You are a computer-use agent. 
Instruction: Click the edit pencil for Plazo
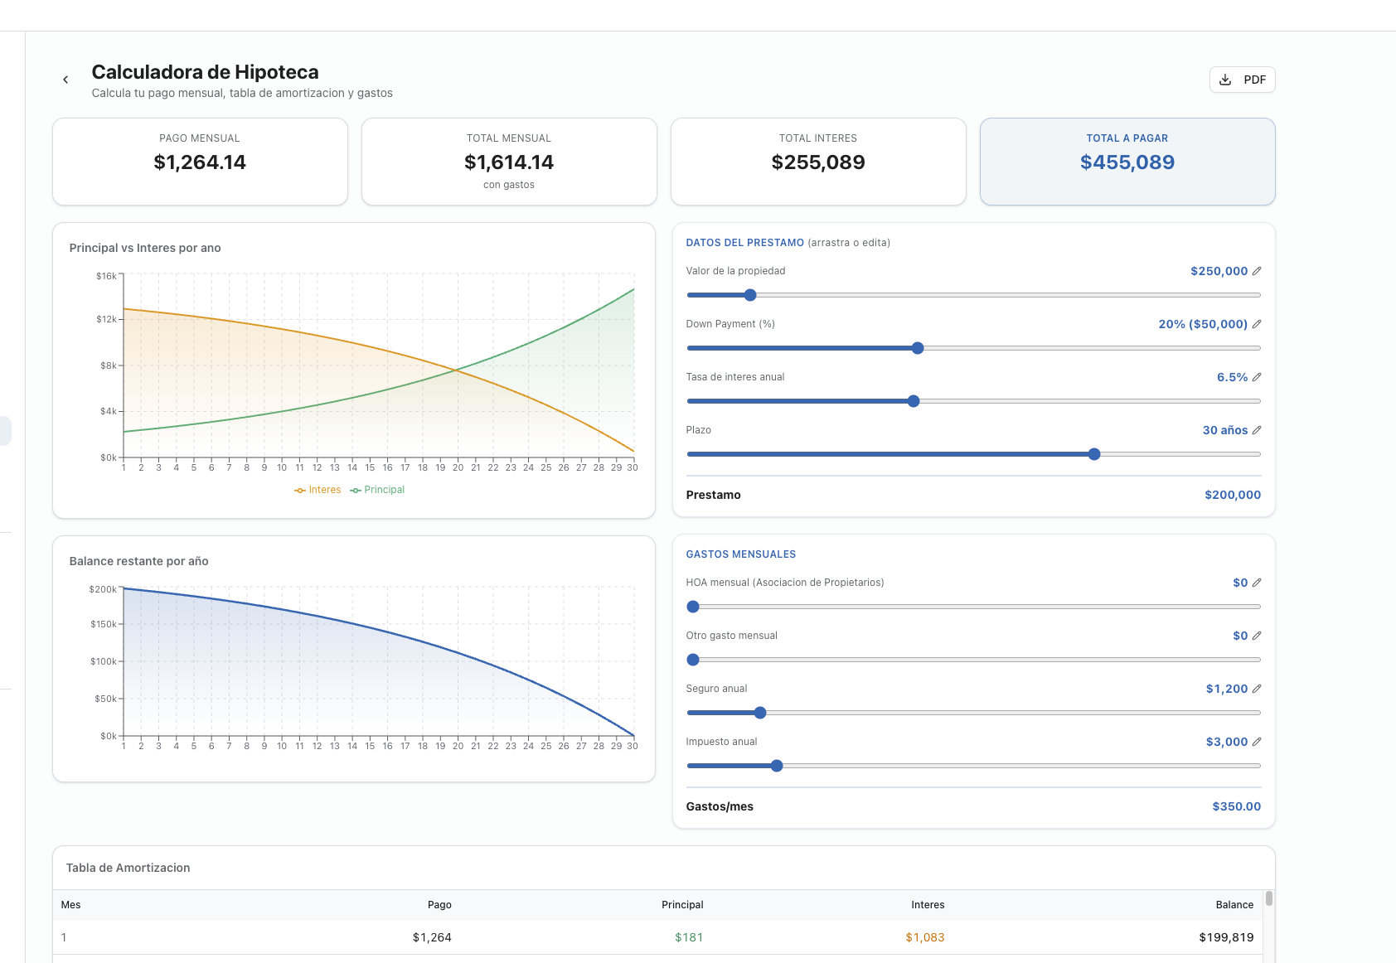(1257, 430)
